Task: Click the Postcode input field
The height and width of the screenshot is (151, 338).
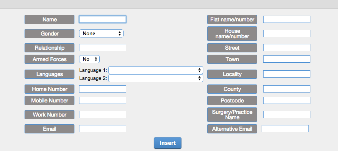Action: pos(287,100)
